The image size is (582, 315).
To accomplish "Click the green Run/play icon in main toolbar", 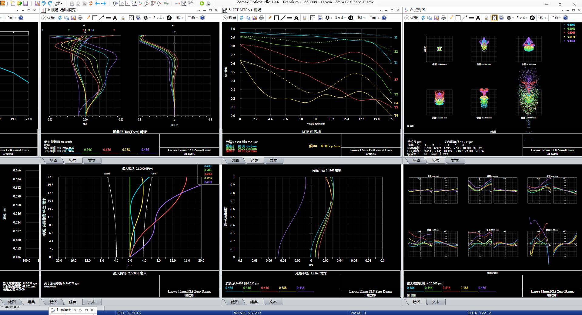I will pyautogui.click(x=202, y=3).
